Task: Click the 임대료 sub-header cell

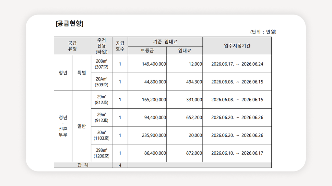Action: click(184, 51)
